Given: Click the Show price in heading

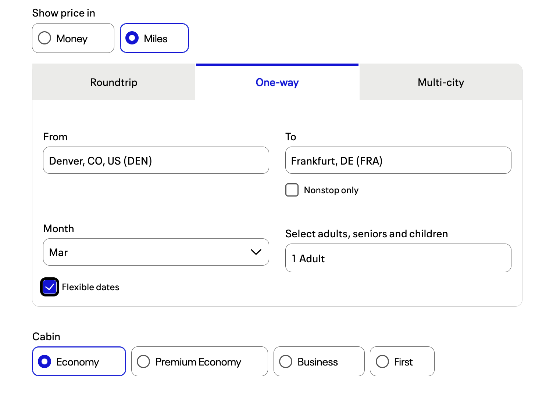Looking at the screenshot, I should 64,12.
